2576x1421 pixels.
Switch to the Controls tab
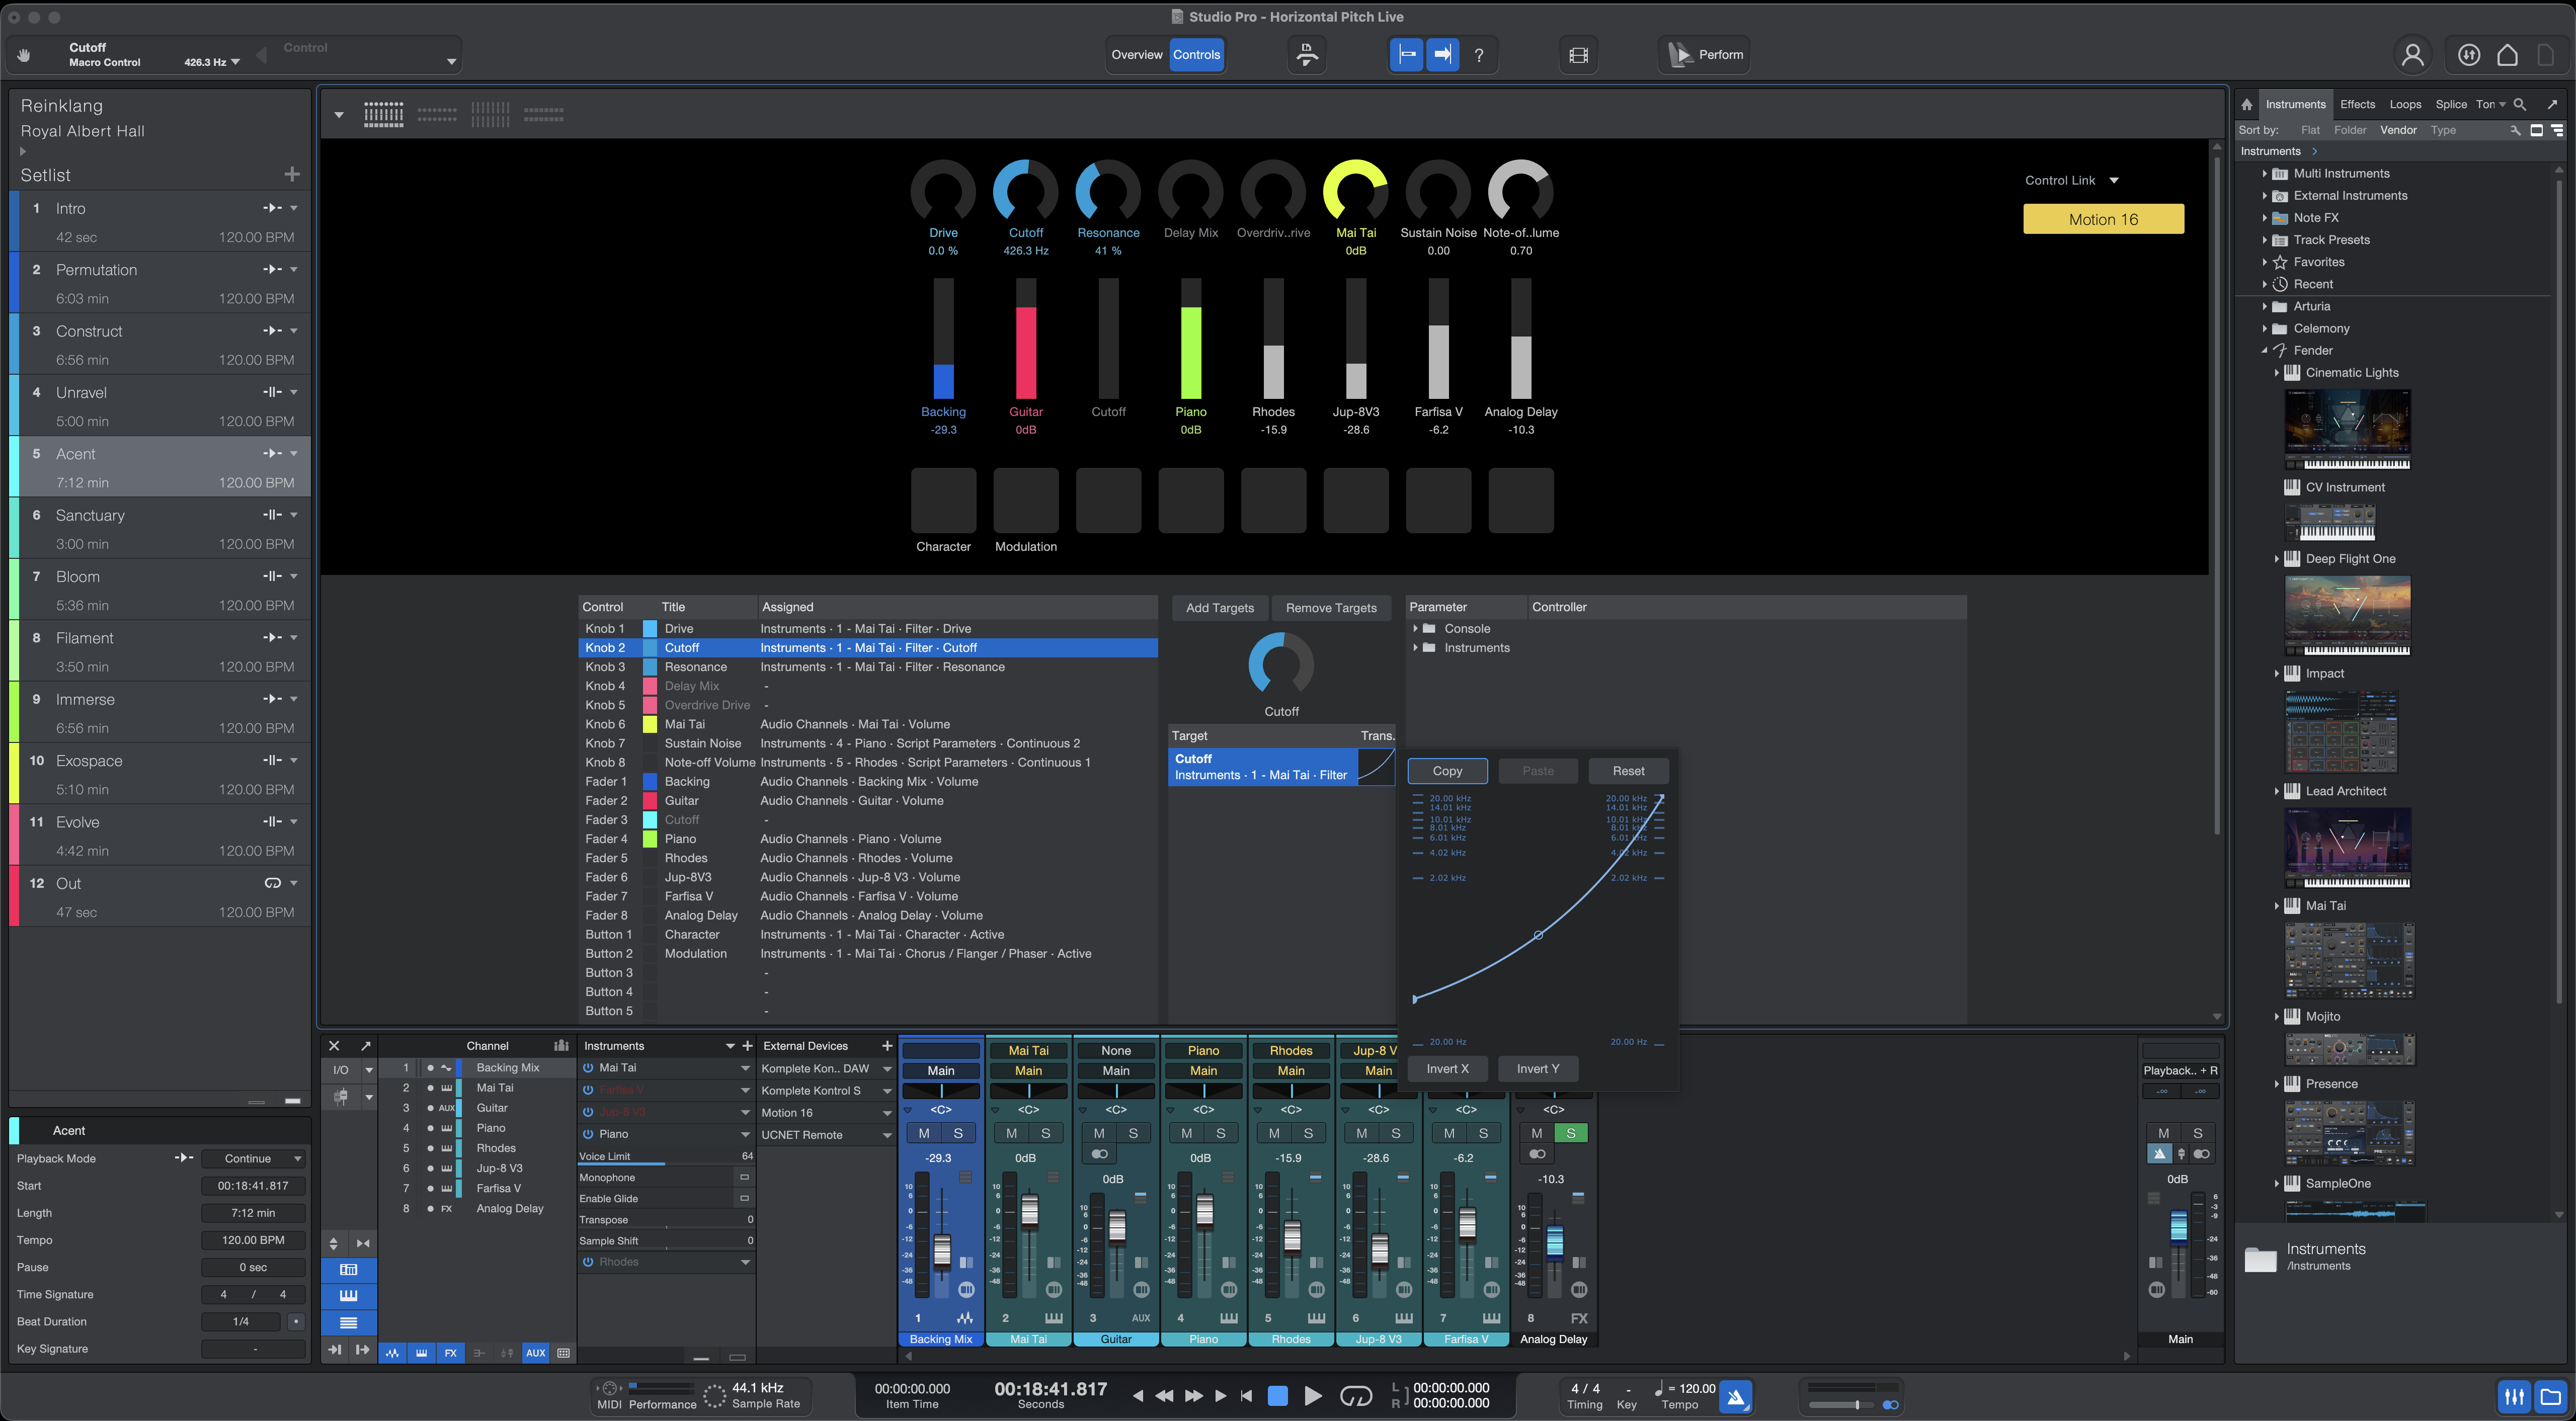(x=1196, y=55)
